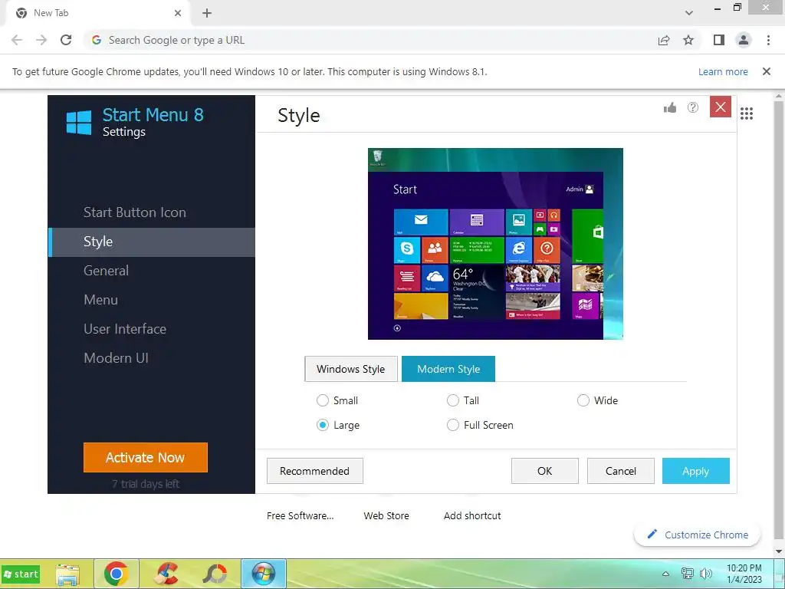Open the Chrome profile avatar

(x=744, y=40)
